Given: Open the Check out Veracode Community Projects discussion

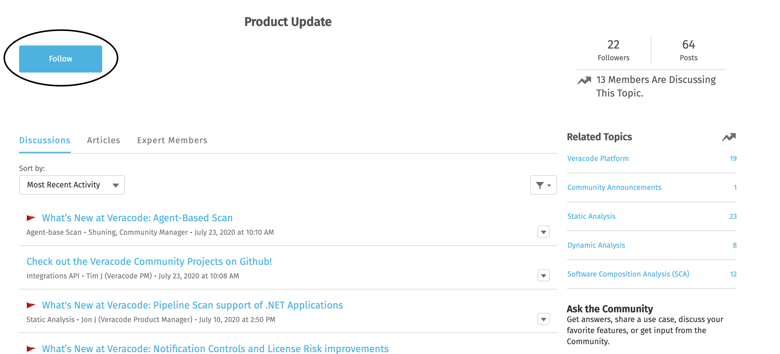Looking at the screenshot, I should click(x=149, y=262).
